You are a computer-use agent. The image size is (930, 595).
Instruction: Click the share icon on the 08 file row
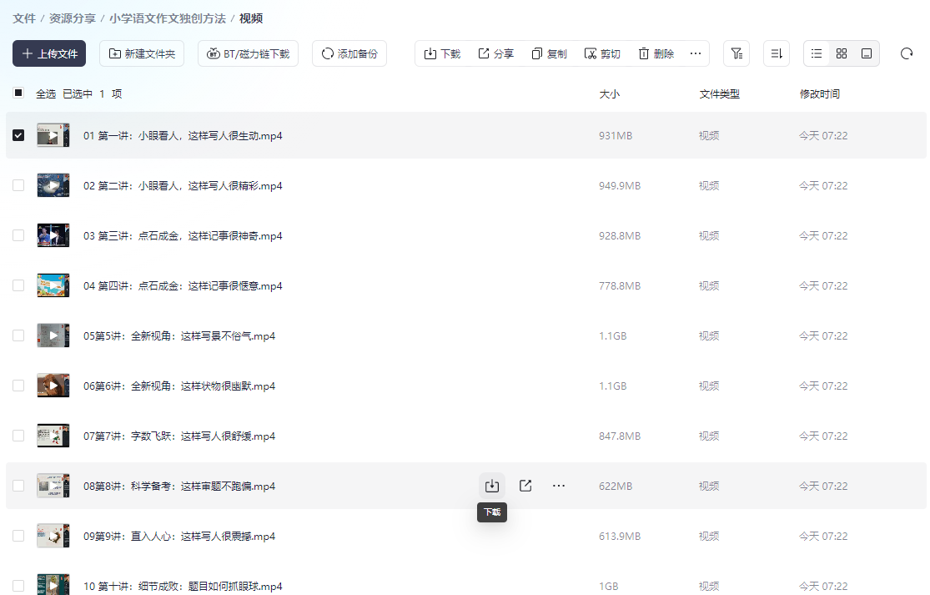[x=525, y=486]
